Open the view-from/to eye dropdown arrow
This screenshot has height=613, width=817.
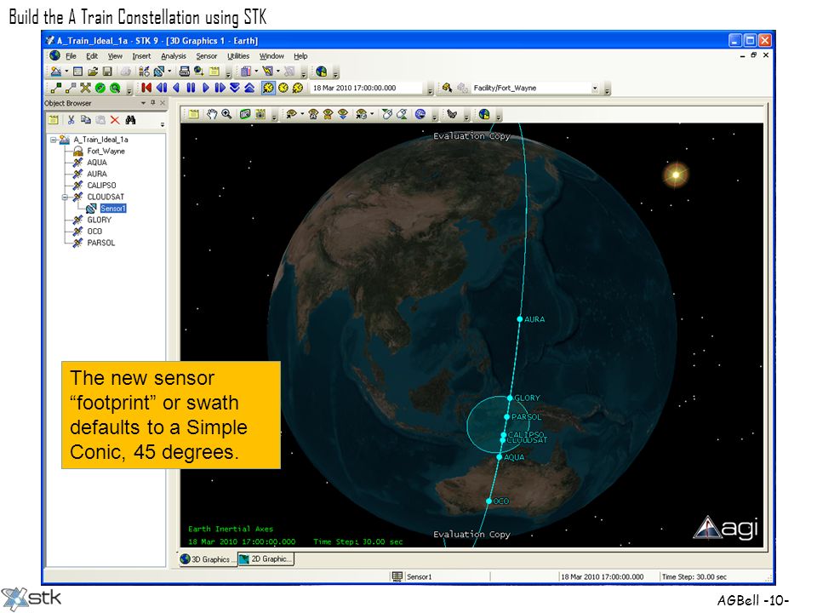click(302, 114)
